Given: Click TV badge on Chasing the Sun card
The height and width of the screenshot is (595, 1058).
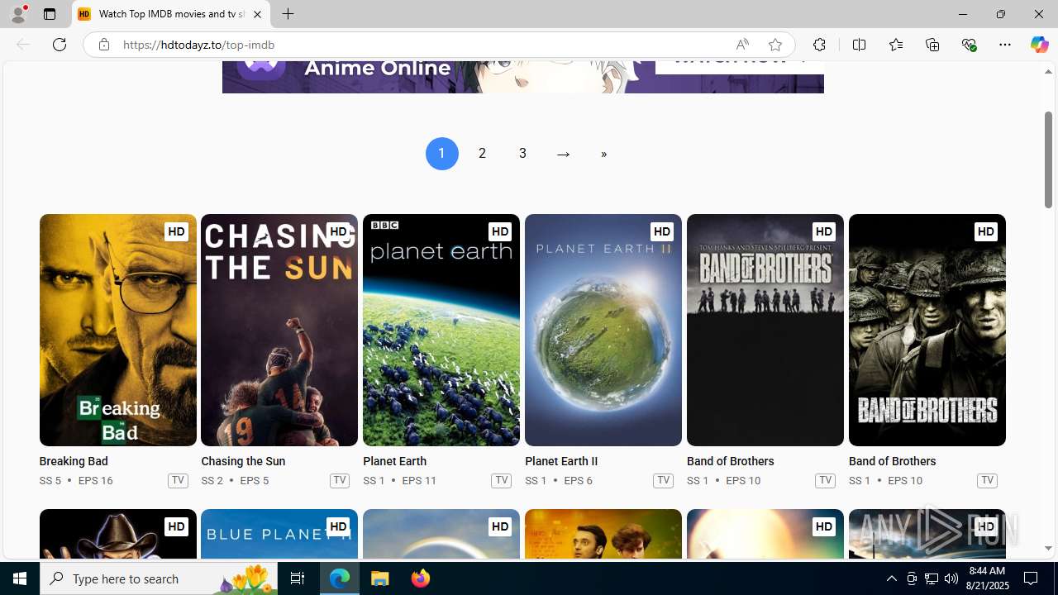Looking at the screenshot, I should [x=340, y=480].
